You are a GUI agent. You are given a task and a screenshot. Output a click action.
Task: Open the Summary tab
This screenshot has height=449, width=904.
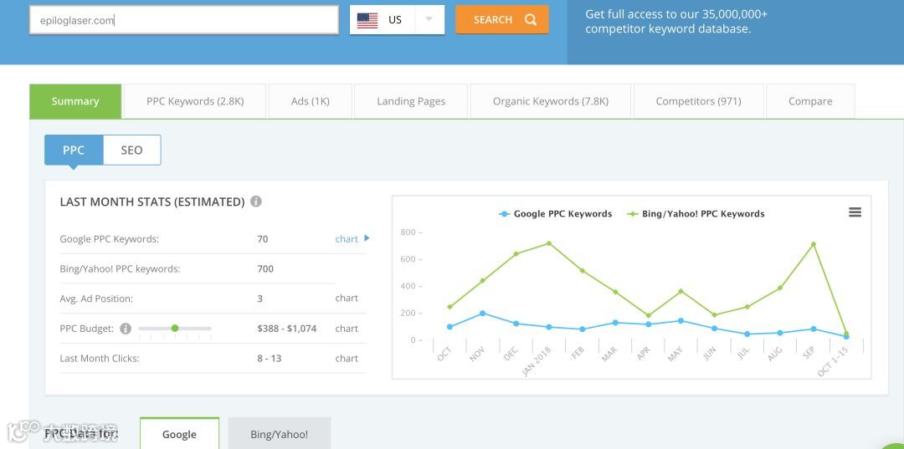75,101
